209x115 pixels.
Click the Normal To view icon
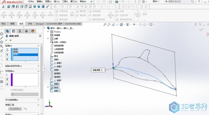click(3, 6)
